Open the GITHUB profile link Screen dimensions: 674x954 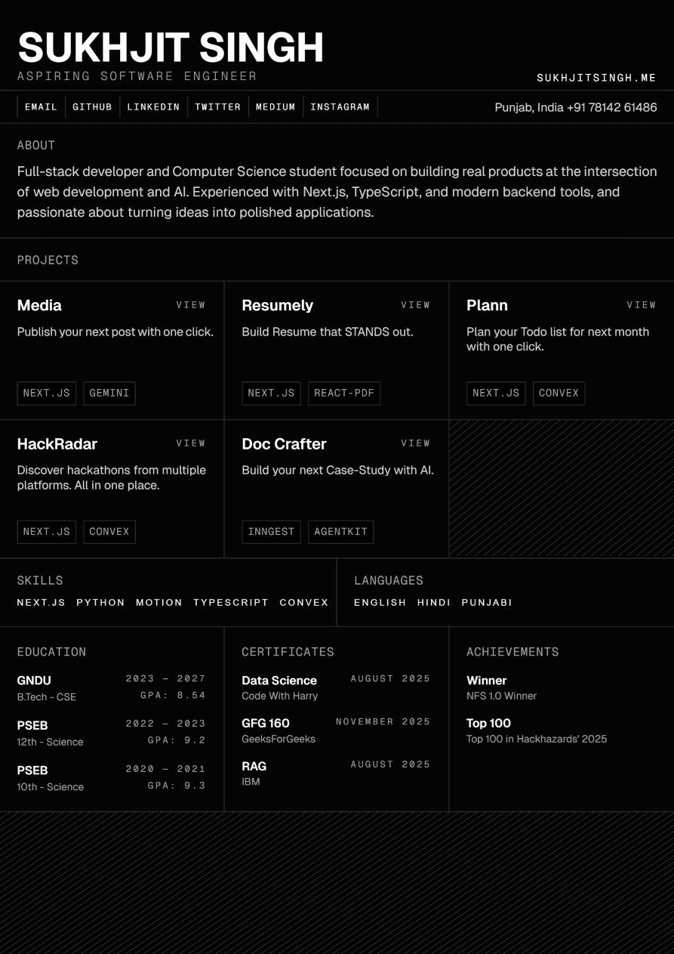point(92,107)
